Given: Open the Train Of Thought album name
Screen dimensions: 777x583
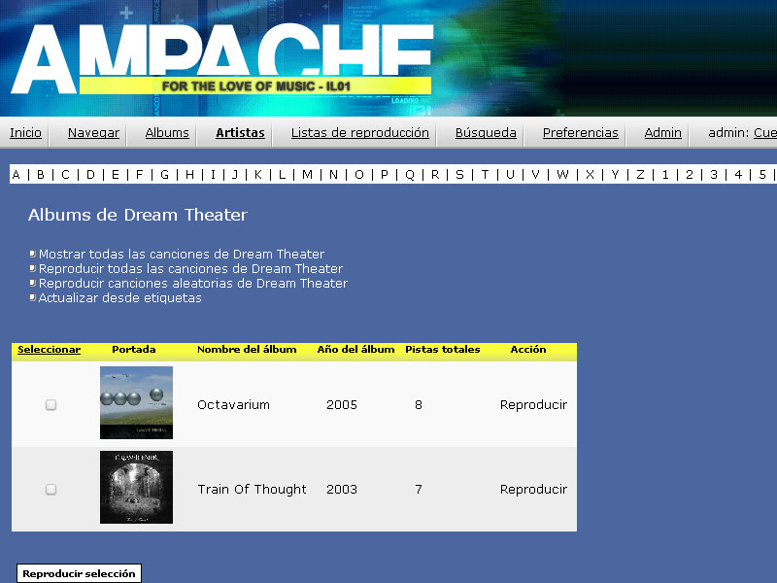Looking at the screenshot, I should point(253,490).
